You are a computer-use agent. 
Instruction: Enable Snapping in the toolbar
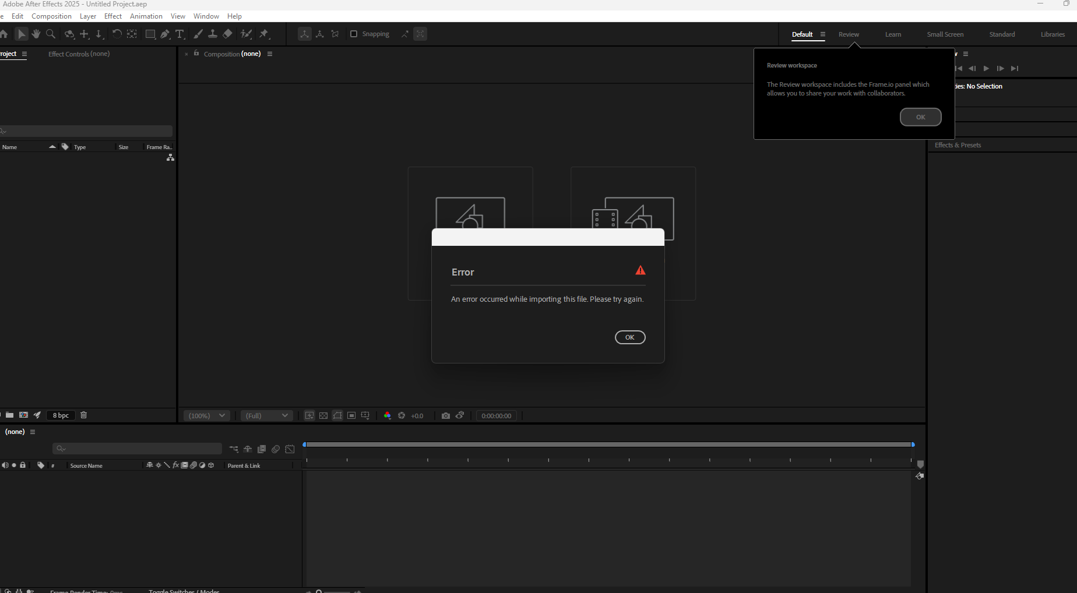click(x=354, y=34)
